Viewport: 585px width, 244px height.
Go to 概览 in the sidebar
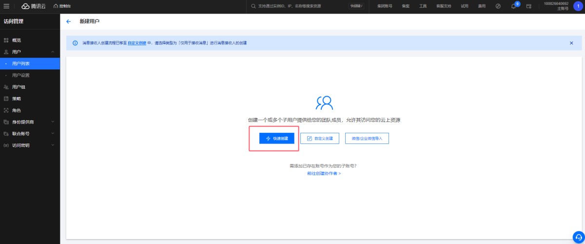tap(17, 40)
